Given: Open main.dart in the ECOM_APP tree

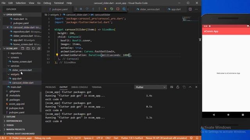Looking at the screenshot, I should (x=16, y=87).
